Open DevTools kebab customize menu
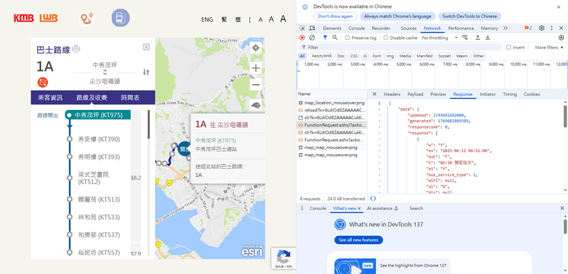 click(x=552, y=28)
